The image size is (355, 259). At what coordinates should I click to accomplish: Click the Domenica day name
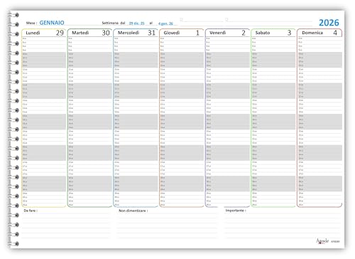point(312,33)
